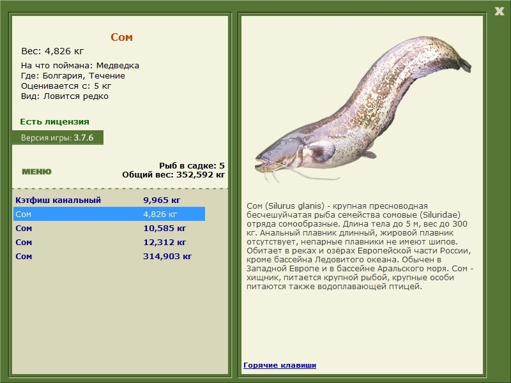This screenshot has height=383, width=511.
Task: Select the Сом 10,585 кг row
Action: pos(109,228)
